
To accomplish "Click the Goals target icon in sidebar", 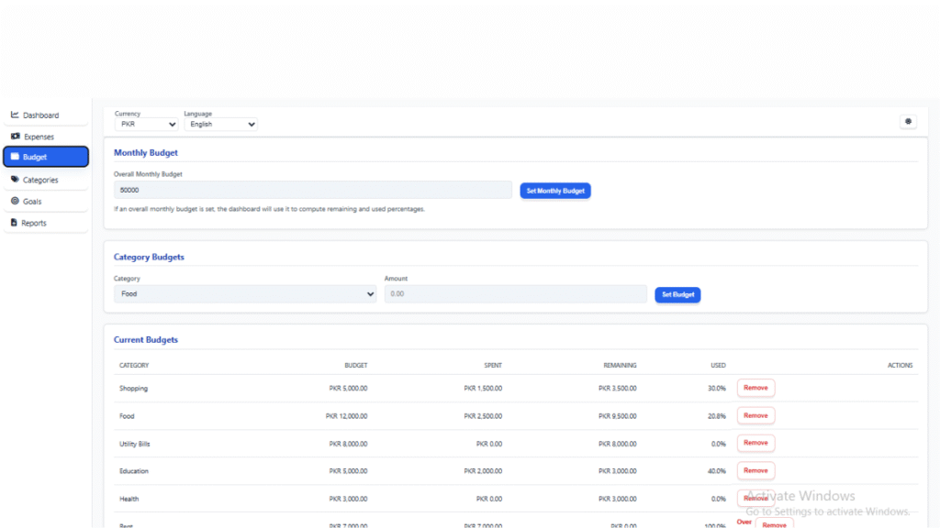I will pyautogui.click(x=15, y=202).
